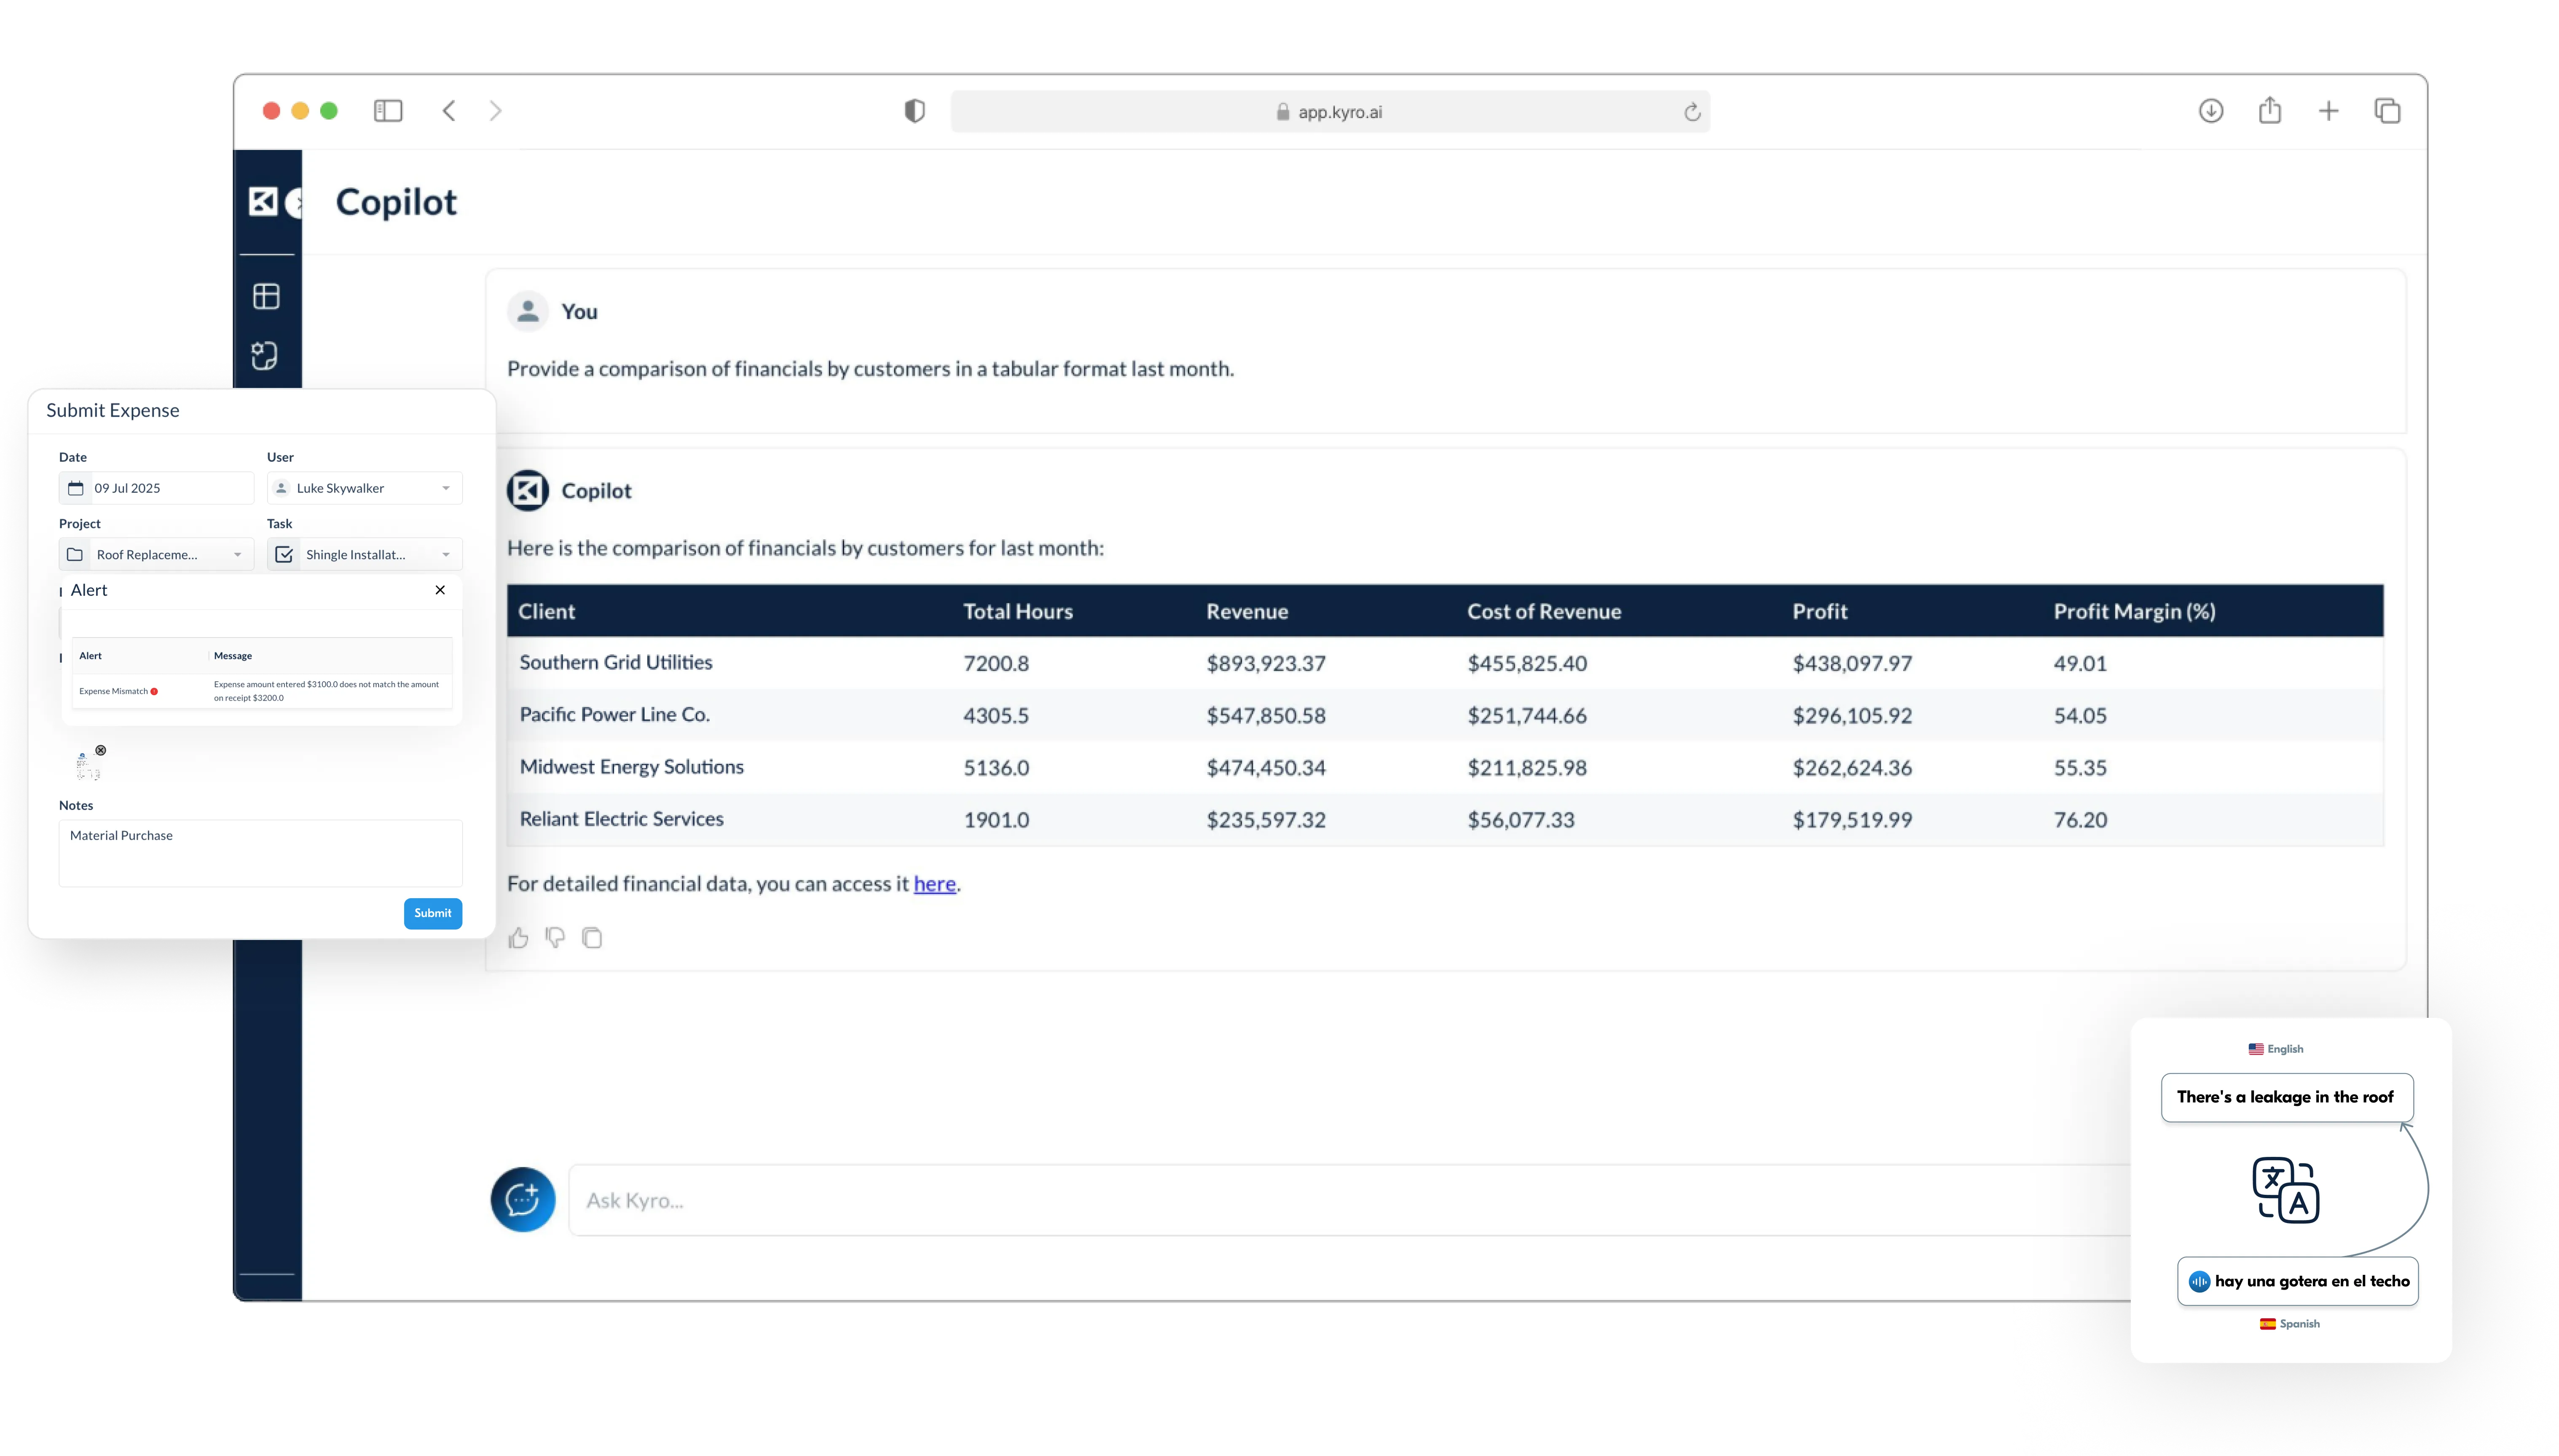
Task: Close the Alert popup
Action: pos(440,590)
